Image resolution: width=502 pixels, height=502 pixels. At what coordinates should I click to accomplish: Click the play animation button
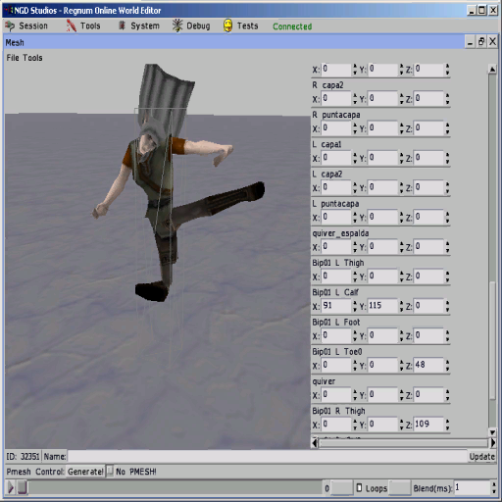tap(11, 487)
